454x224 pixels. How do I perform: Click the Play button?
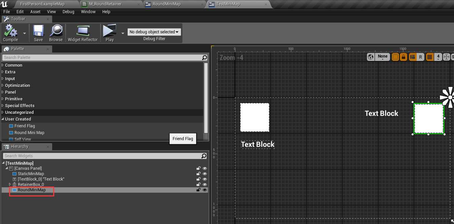tap(109, 33)
